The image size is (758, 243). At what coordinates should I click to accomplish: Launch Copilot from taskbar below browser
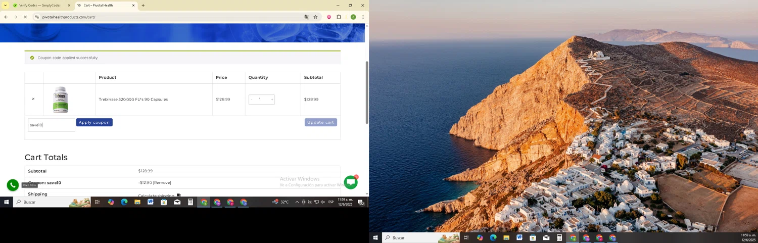click(111, 202)
